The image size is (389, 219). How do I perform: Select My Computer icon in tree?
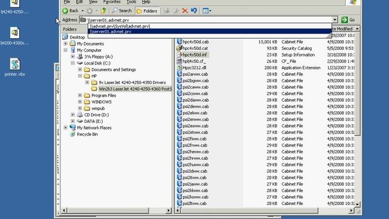click(72, 50)
